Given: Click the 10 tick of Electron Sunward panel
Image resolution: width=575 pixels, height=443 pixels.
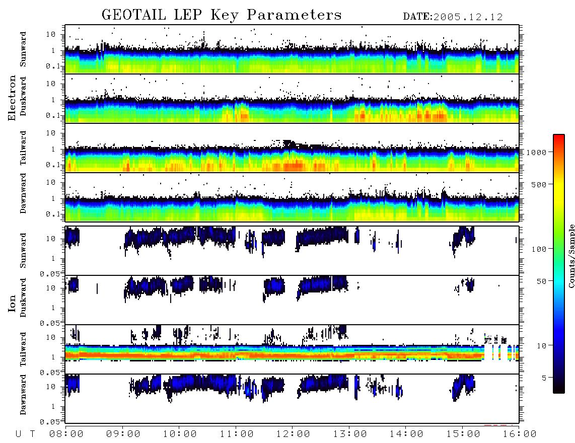Looking at the screenshot, I should (x=51, y=34).
